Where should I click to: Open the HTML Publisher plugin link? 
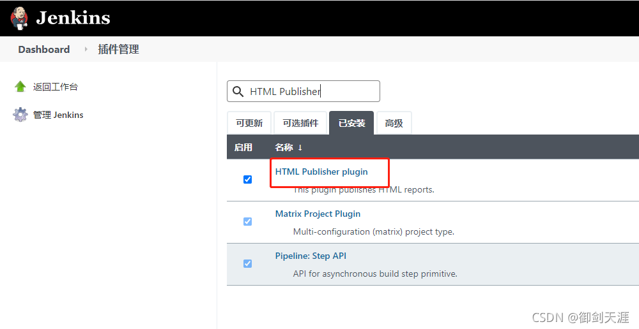coord(321,172)
